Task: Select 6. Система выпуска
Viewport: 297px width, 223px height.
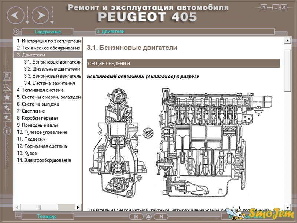Action: click(38, 104)
